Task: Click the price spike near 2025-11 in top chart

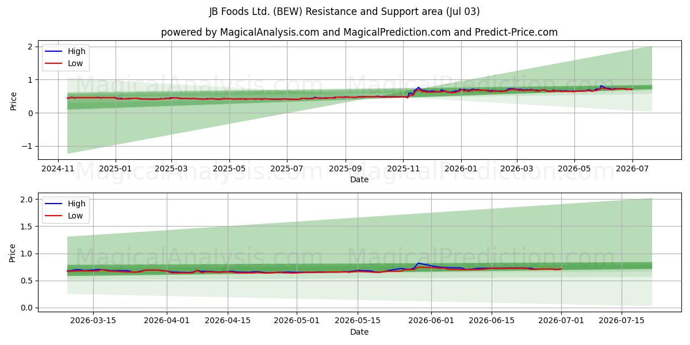Action: (x=419, y=87)
